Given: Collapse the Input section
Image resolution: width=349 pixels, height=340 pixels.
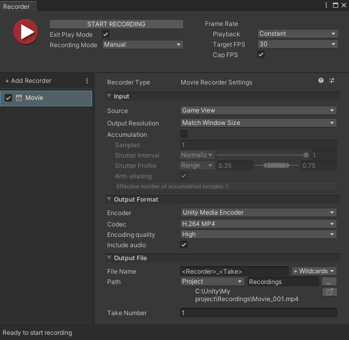Looking at the screenshot, I should (x=109, y=96).
